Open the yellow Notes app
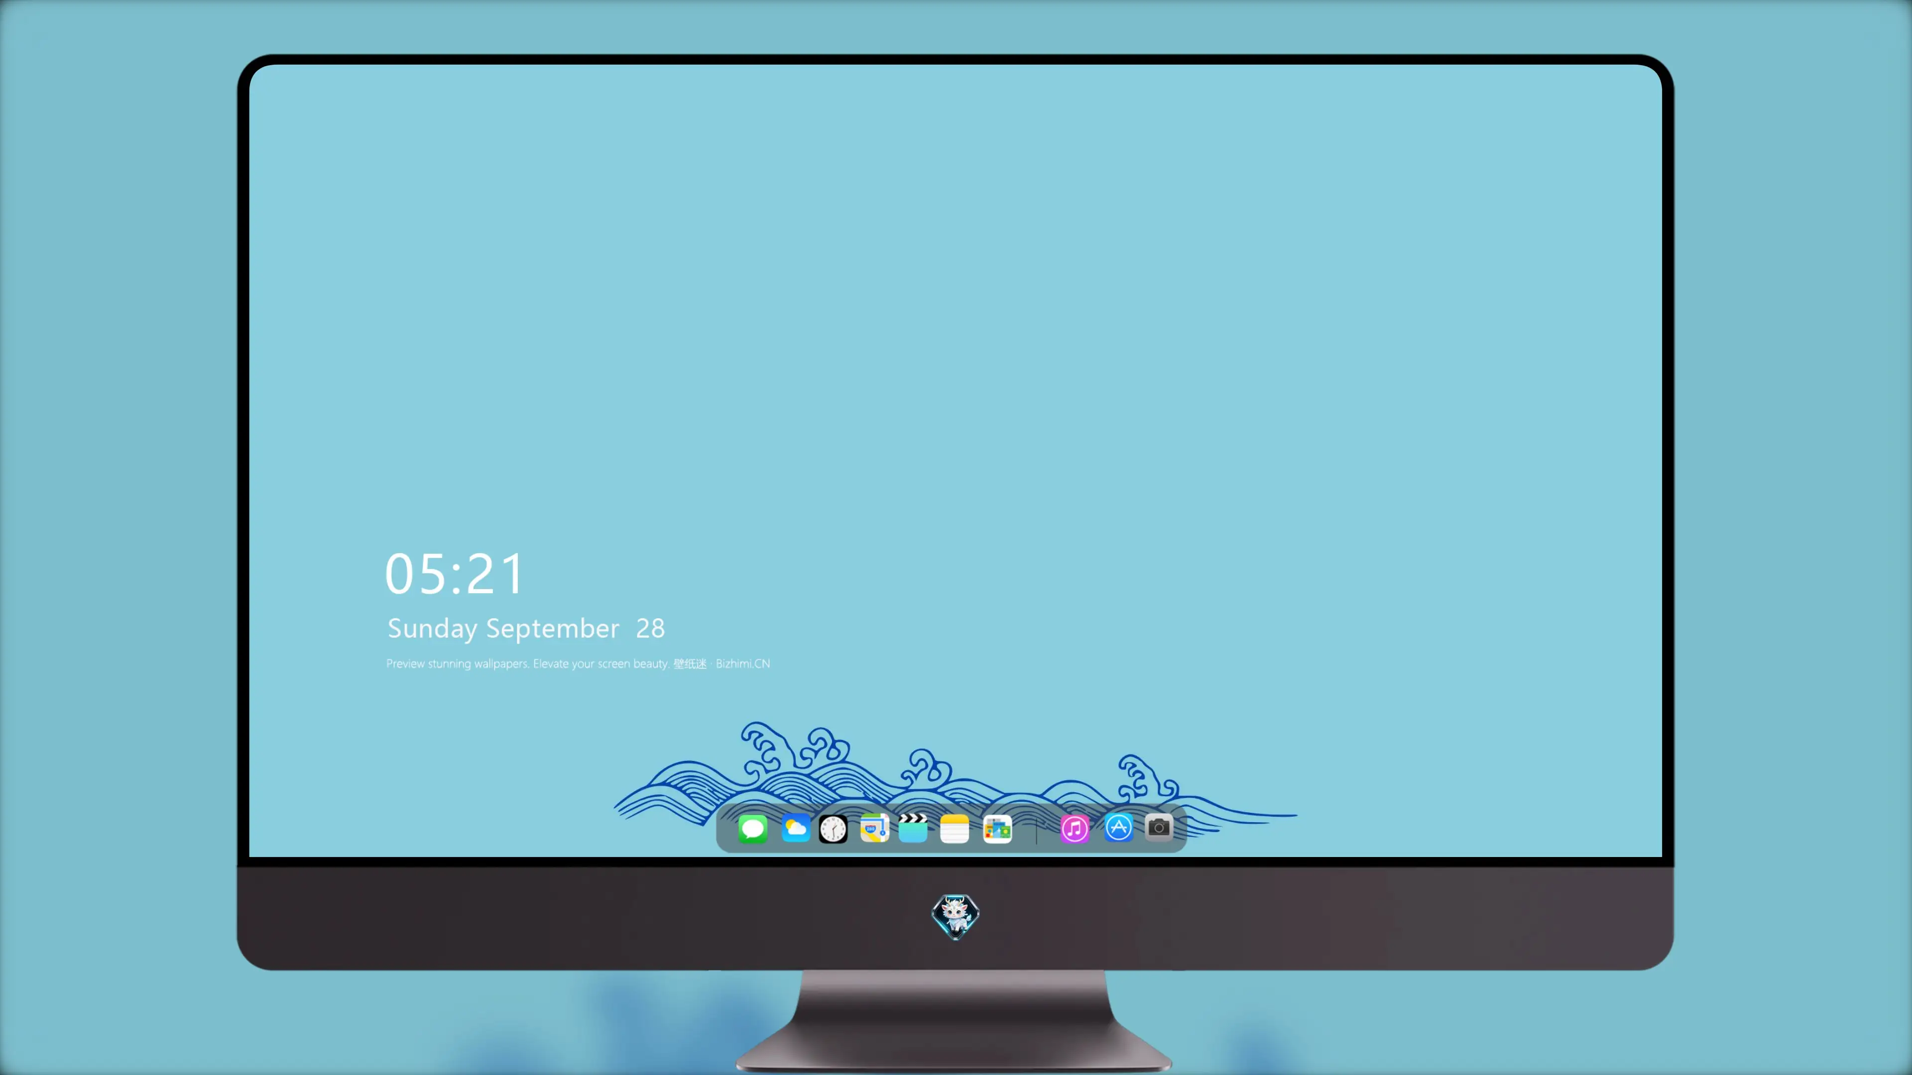This screenshot has height=1075, width=1912. [955, 829]
